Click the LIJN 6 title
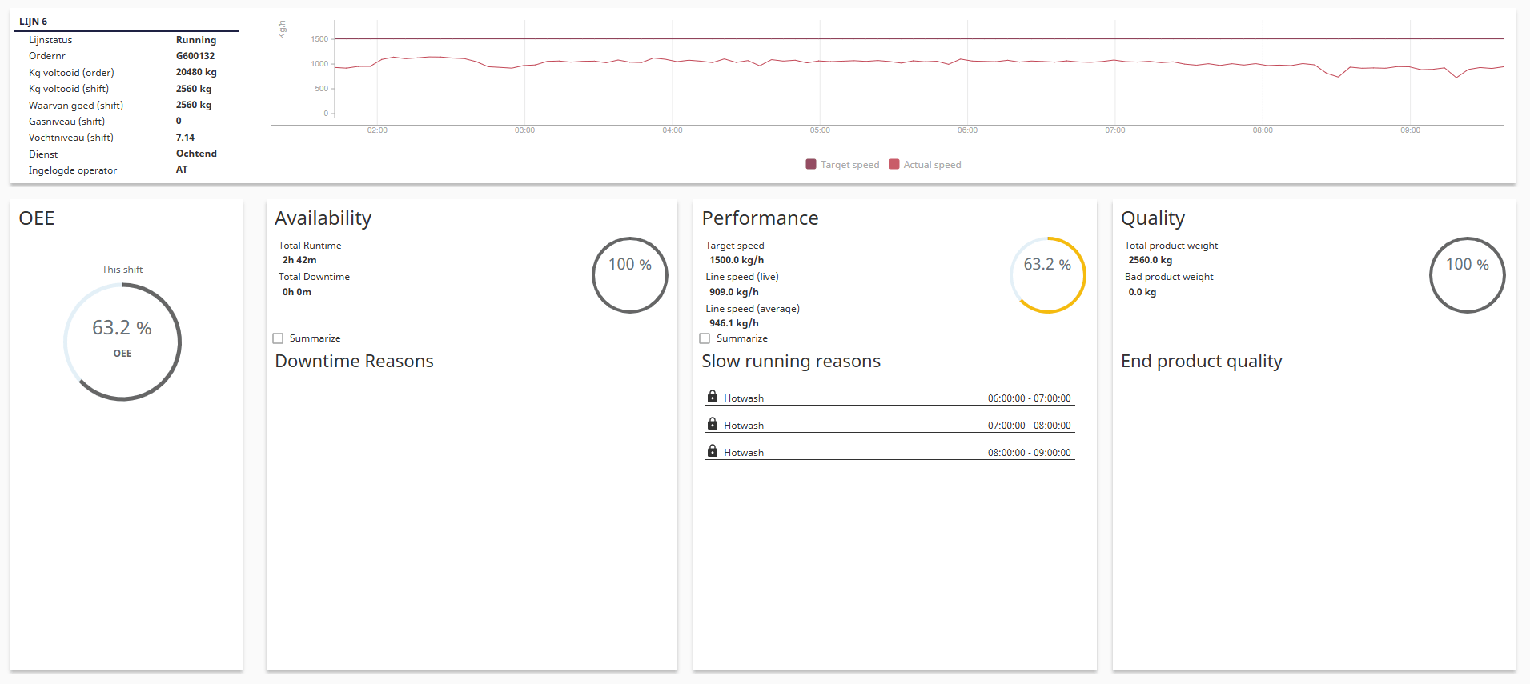 34,22
